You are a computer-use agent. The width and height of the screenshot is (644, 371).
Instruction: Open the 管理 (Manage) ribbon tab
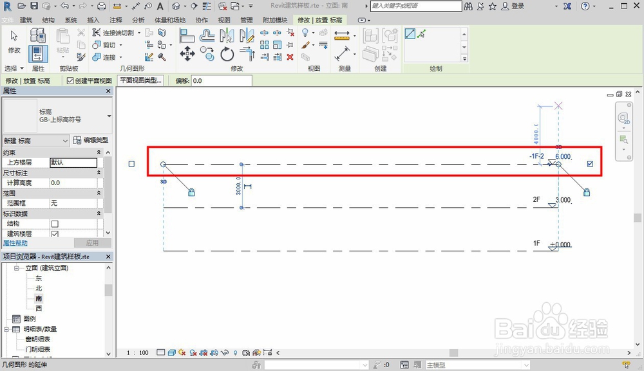(x=247, y=20)
